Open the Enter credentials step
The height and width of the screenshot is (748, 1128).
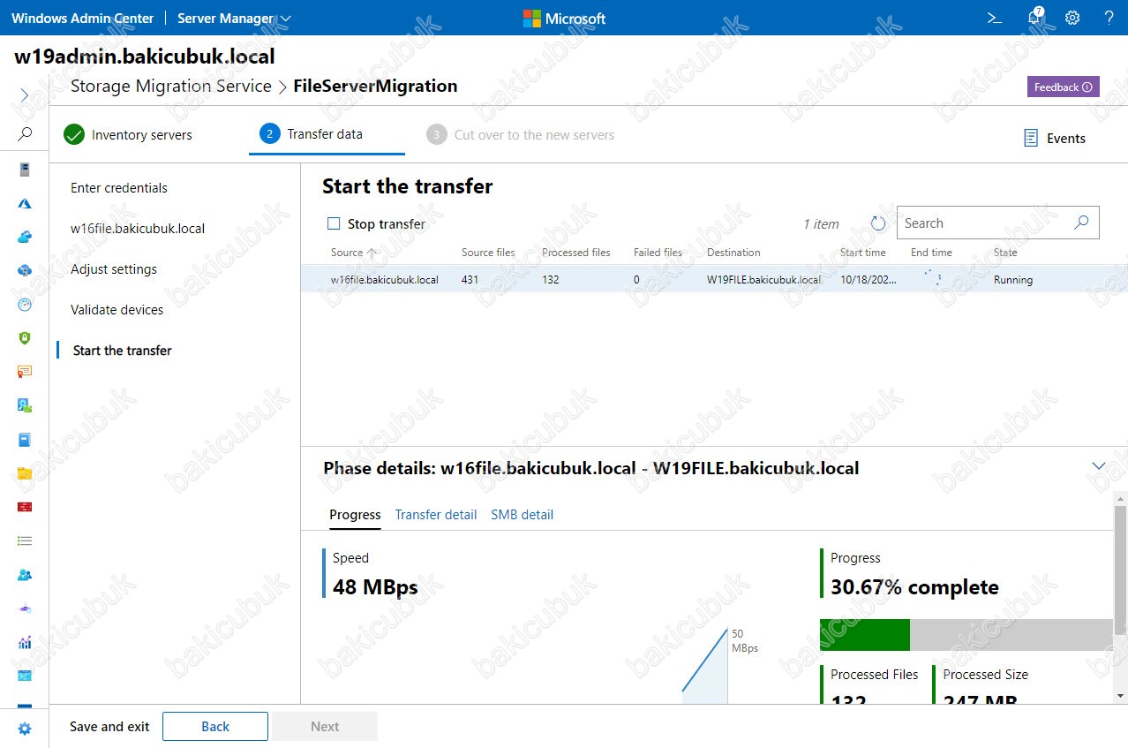[119, 188]
